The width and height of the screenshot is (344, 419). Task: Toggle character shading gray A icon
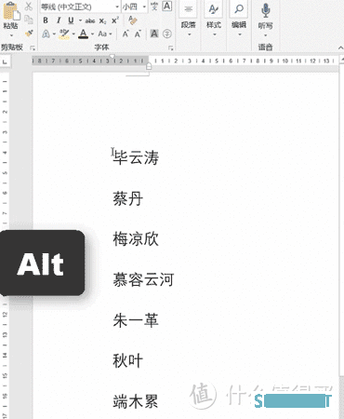click(154, 34)
